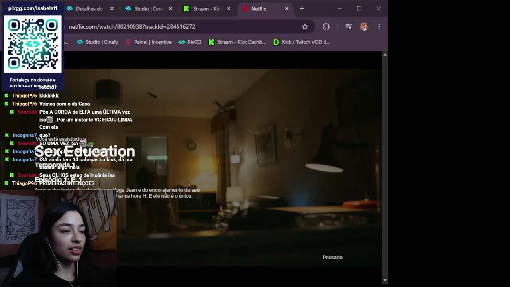The width and height of the screenshot is (510, 287).
Task: Close the Studio | Cine tab
Action: (171, 9)
